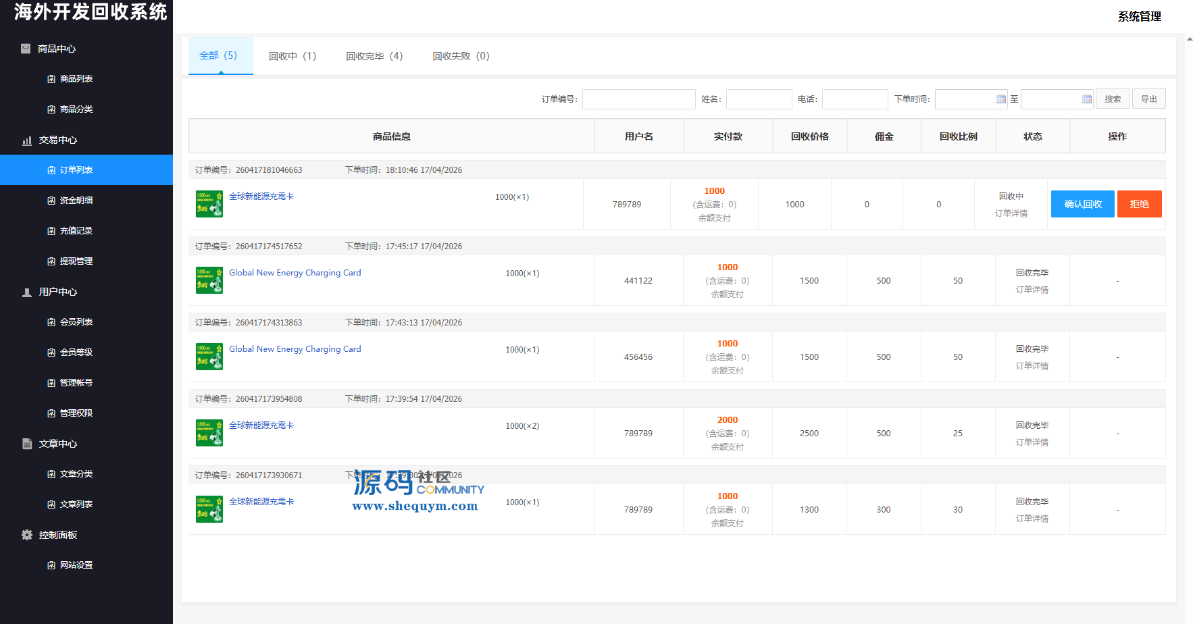This screenshot has height=624, width=1193.
Task: Click the 控制面板 gear icon
Action: 27,535
